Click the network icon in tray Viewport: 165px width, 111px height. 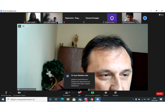tap(142, 99)
